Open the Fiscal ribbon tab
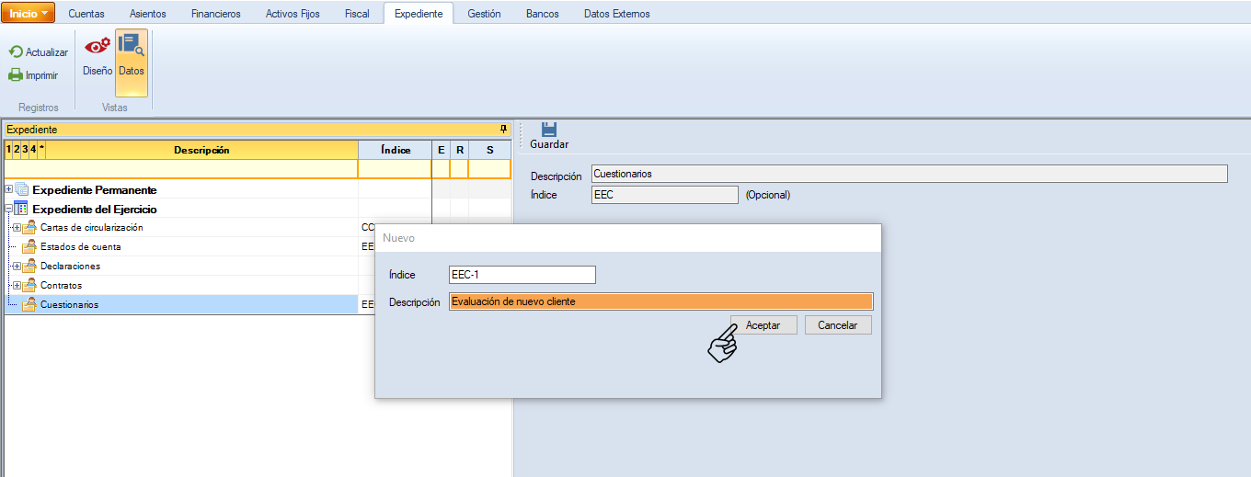The image size is (1251, 477). pyautogui.click(x=357, y=14)
